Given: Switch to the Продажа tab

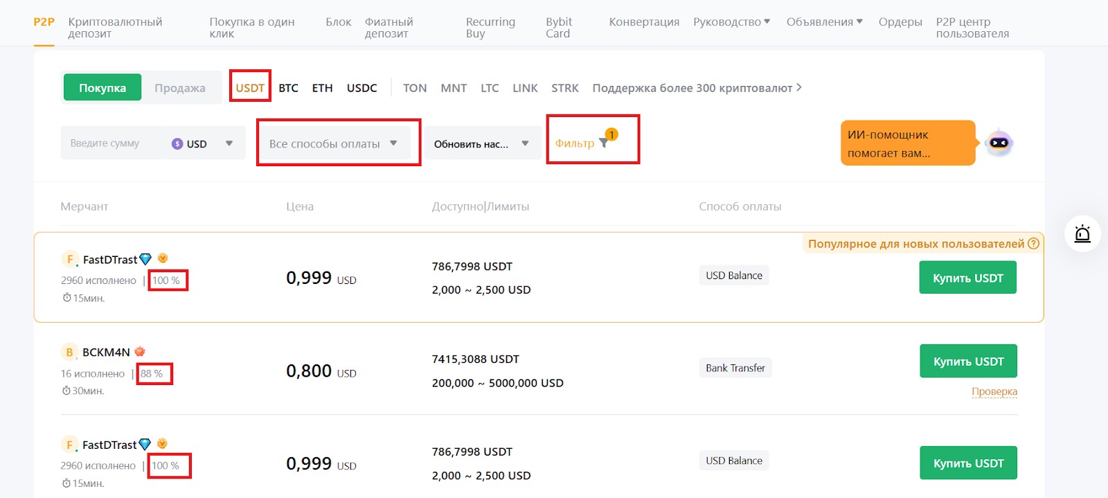Looking at the screenshot, I should point(180,88).
